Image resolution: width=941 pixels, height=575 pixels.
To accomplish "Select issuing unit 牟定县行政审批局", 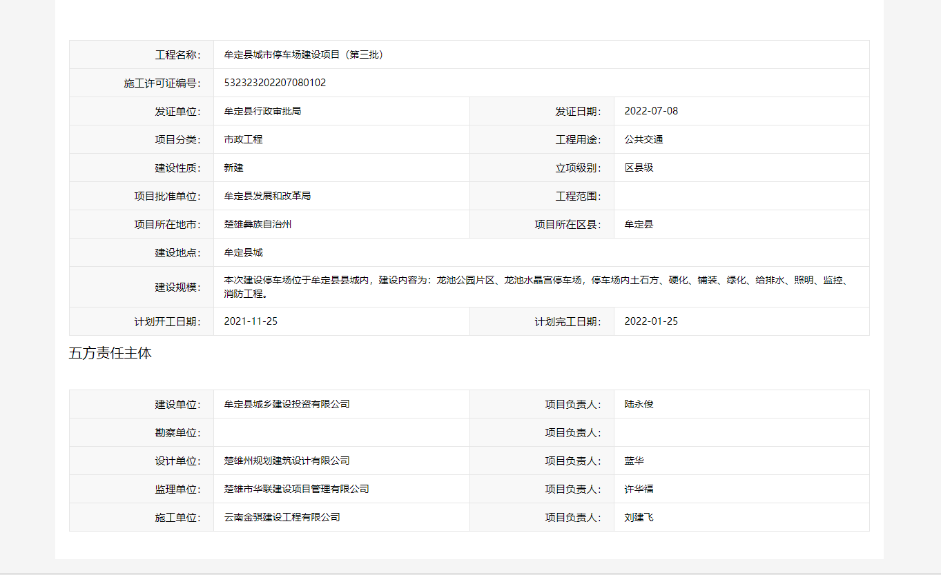I will (262, 111).
